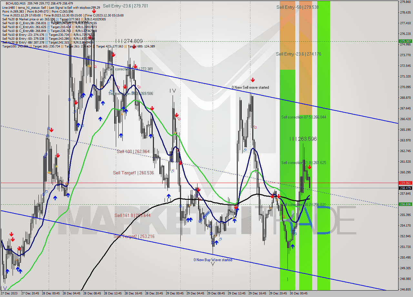Click the 'Time A:2023.12.29 17:00:00' line
The width and height of the screenshot is (413, 297).
(x=22, y=15)
